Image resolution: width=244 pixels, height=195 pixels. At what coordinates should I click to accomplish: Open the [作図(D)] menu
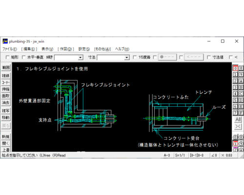point(66,49)
